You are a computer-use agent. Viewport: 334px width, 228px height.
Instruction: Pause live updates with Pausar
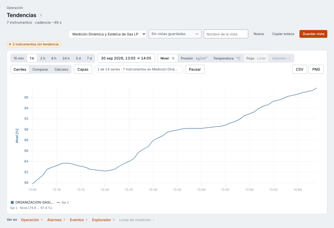(x=195, y=69)
